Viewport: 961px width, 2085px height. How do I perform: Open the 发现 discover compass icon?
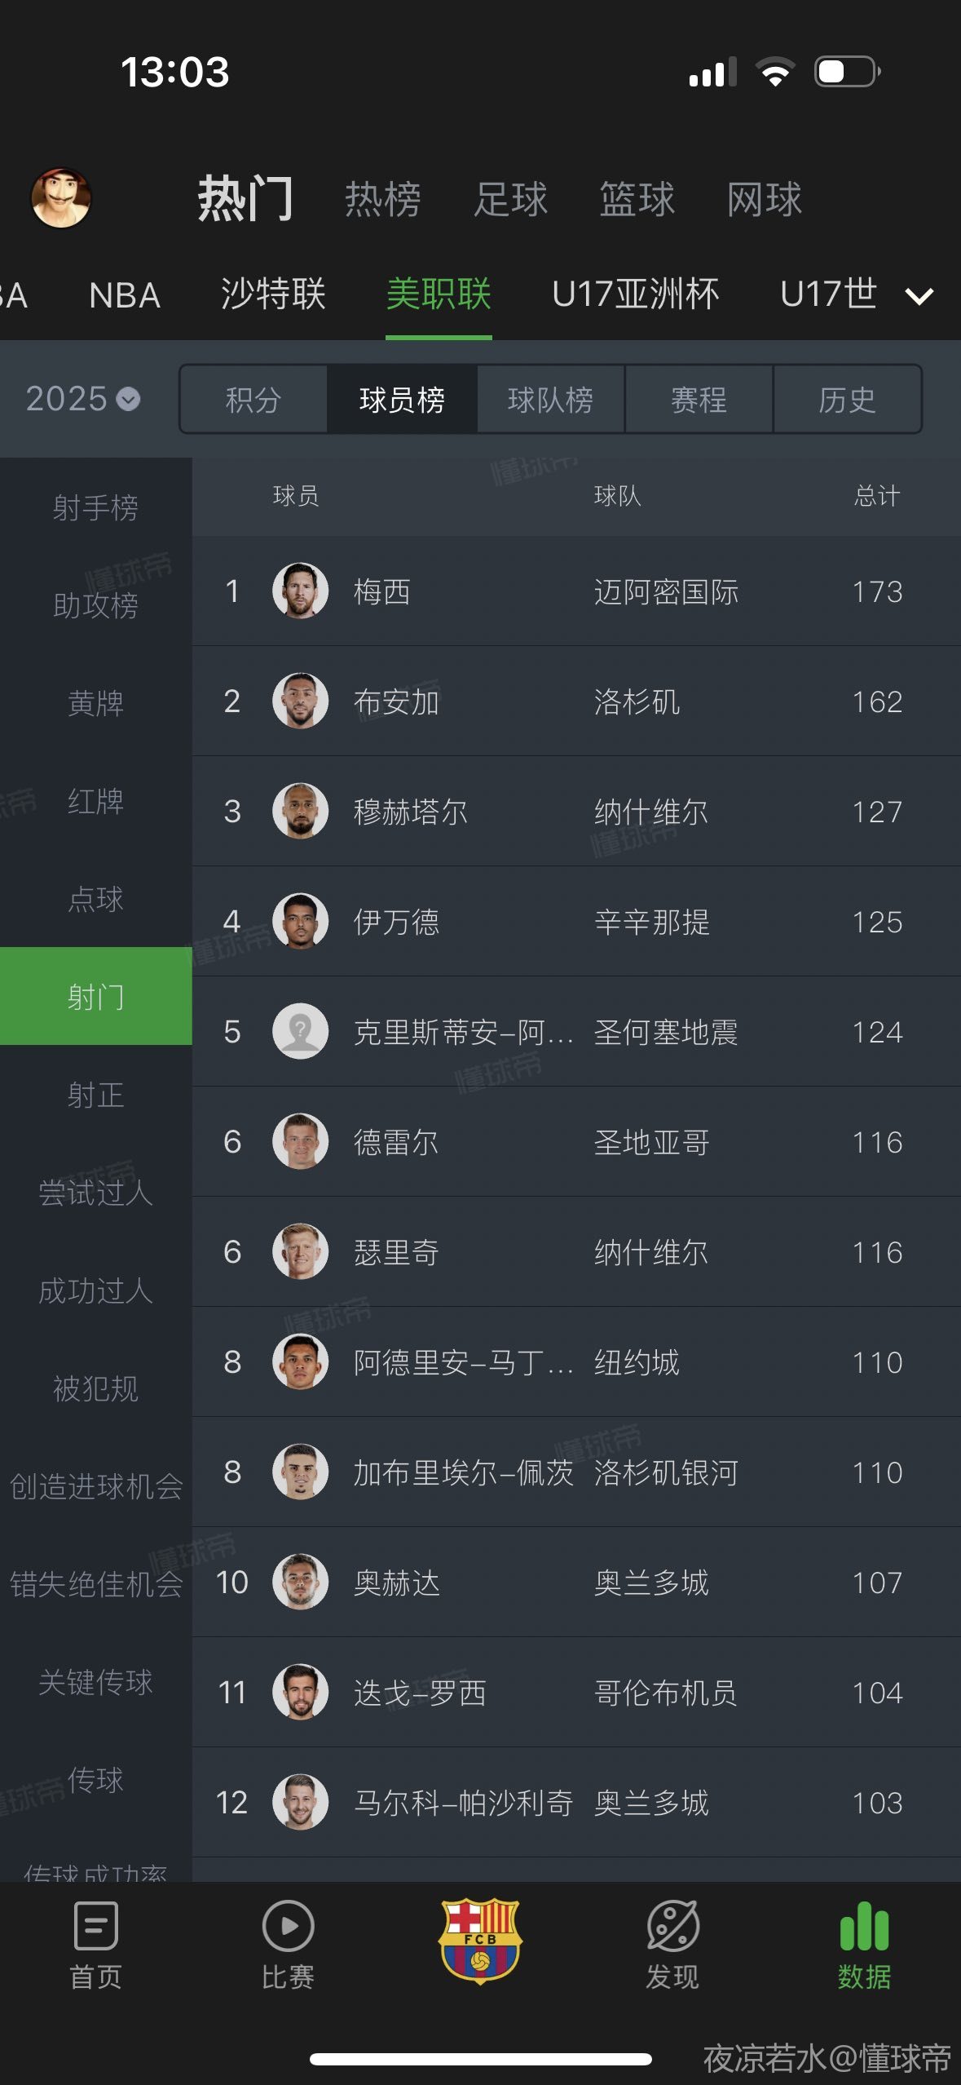672,1927
